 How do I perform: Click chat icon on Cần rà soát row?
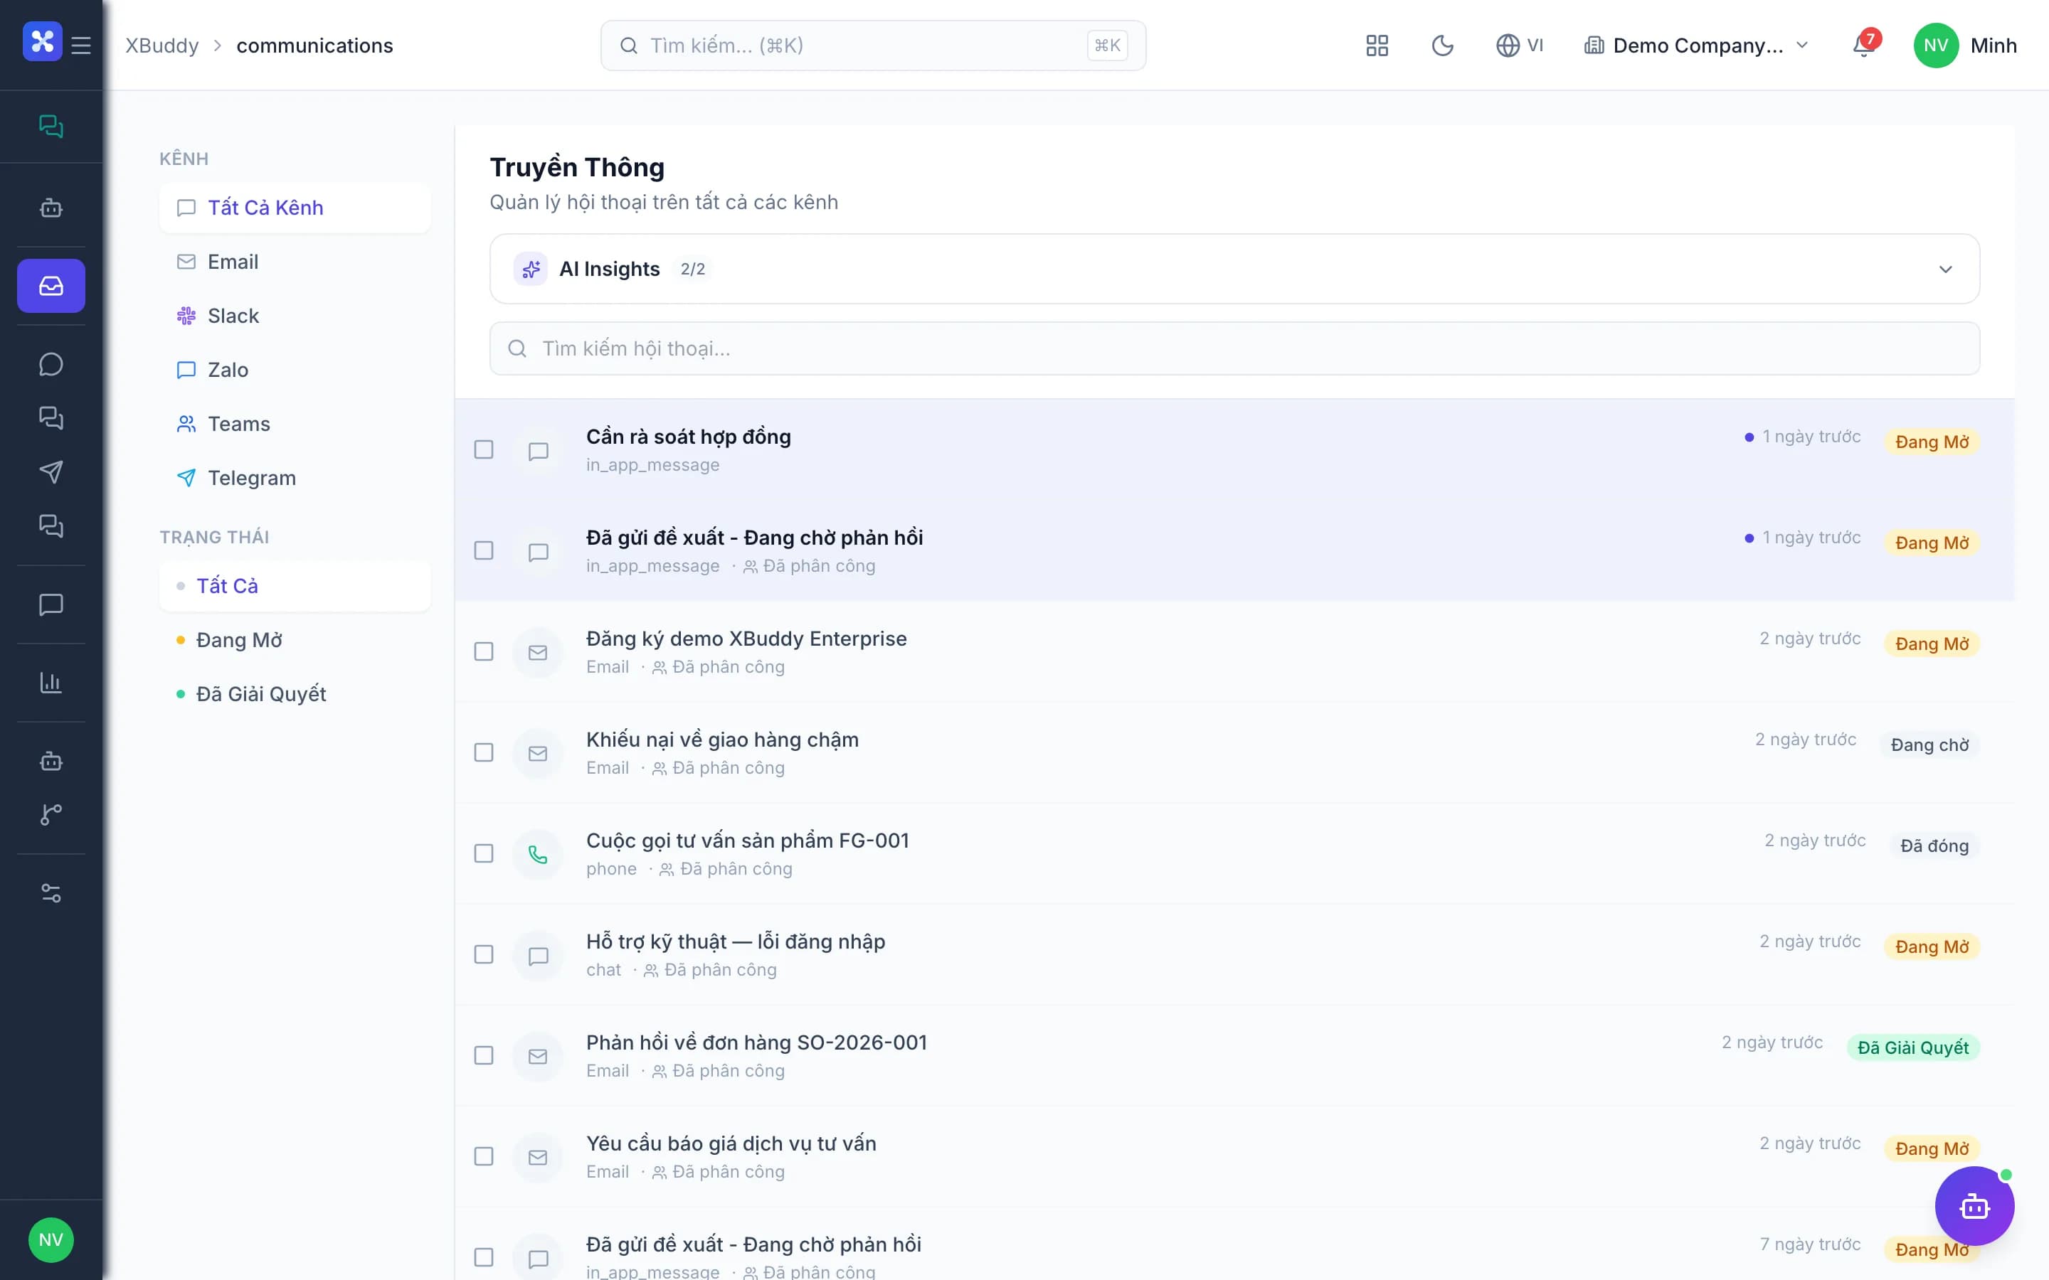(x=538, y=450)
